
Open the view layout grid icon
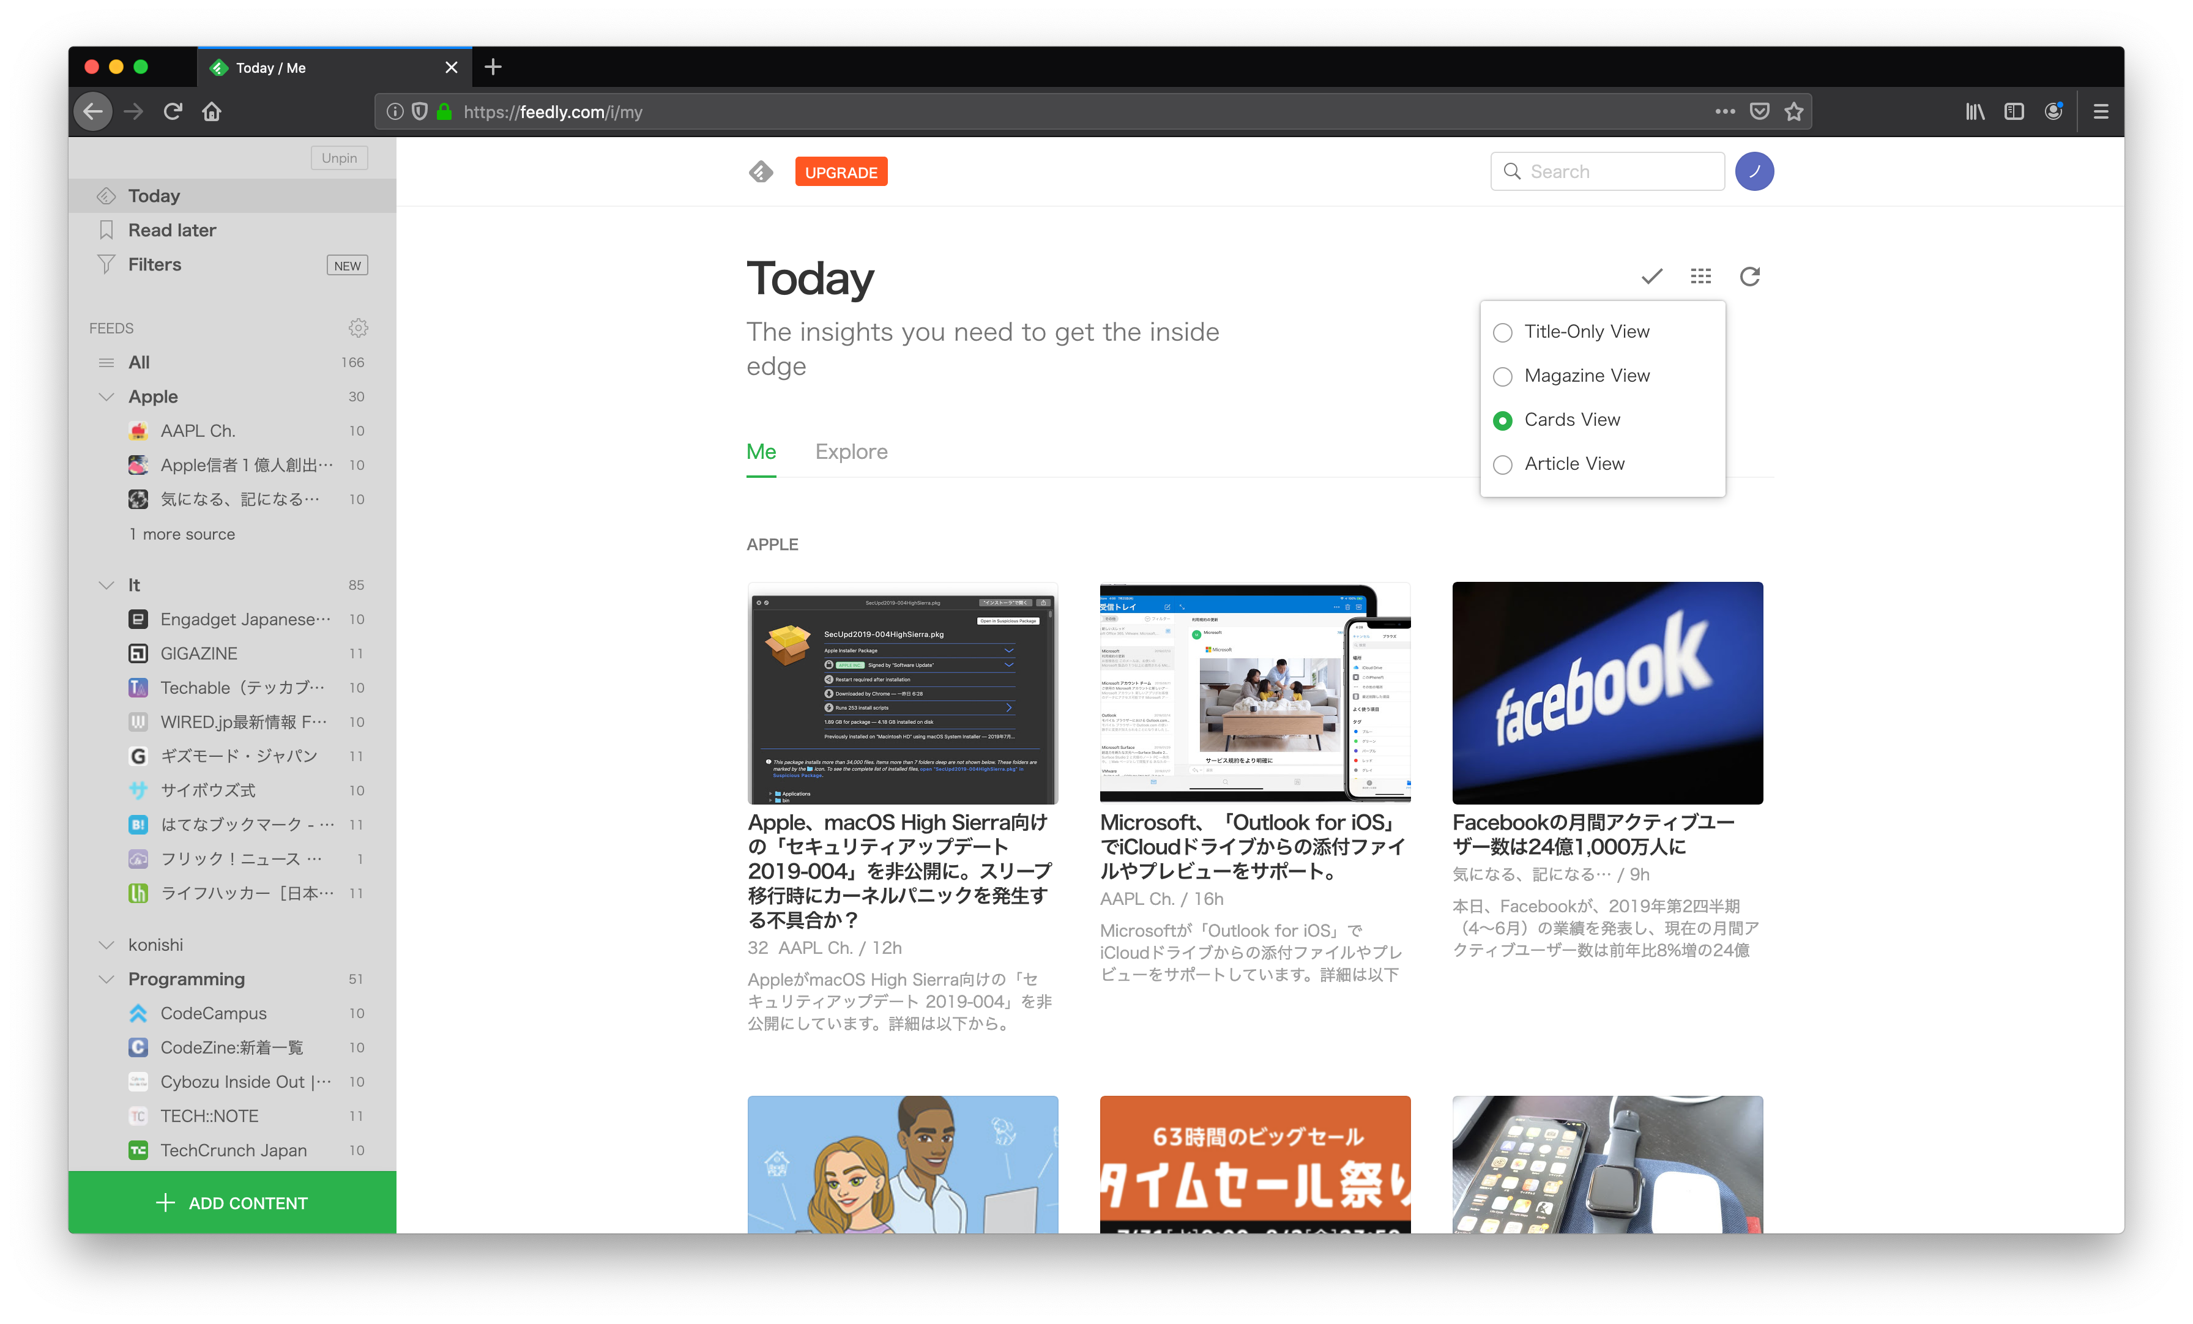tap(1700, 277)
